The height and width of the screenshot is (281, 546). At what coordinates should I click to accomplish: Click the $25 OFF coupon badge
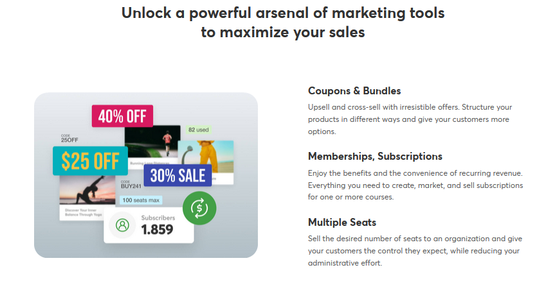coord(90,161)
